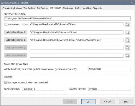
Task: Click the 'SyncTeX Switch:' label
Action: (12, 89)
